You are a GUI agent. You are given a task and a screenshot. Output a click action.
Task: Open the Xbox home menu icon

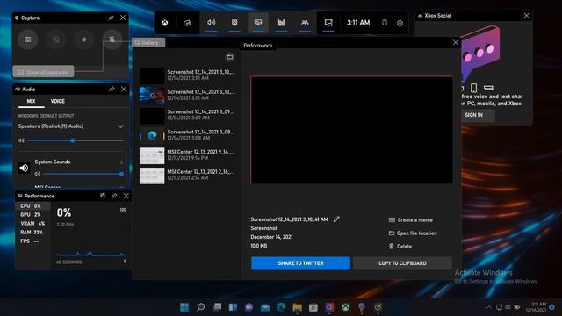164,23
